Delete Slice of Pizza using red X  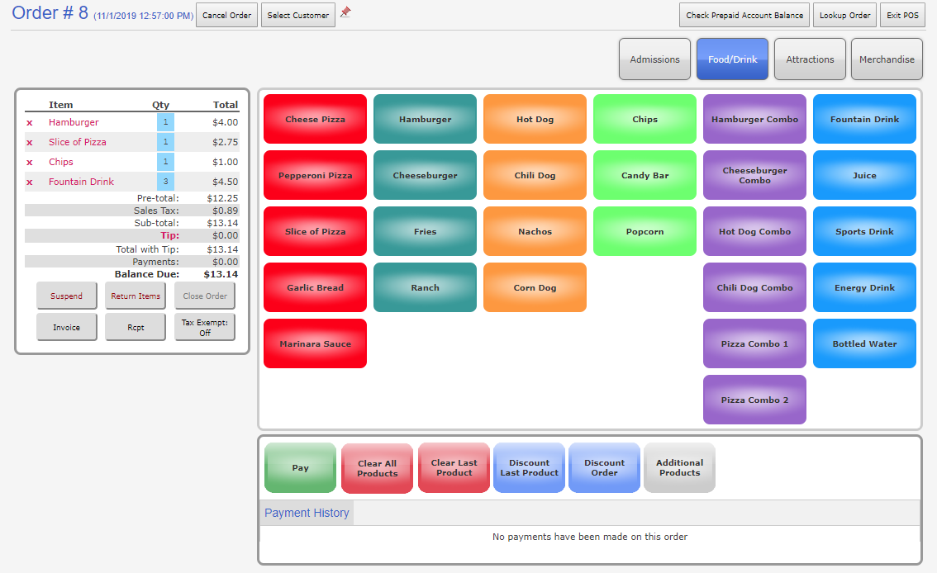(30, 143)
